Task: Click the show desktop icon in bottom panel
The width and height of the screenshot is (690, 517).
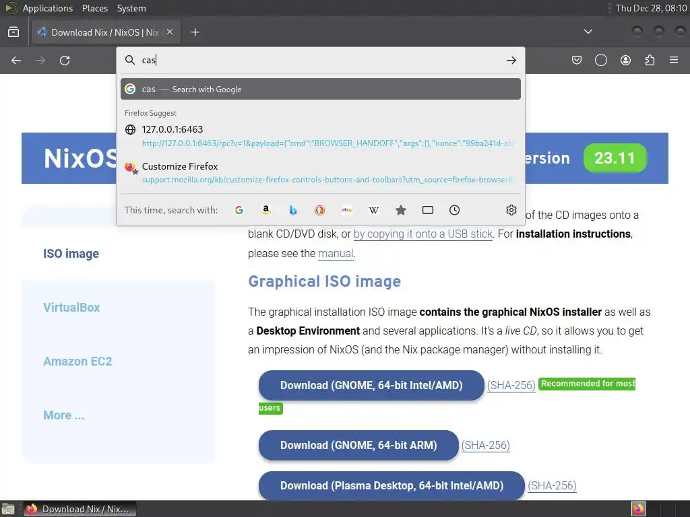Action: pyautogui.click(x=7, y=509)
